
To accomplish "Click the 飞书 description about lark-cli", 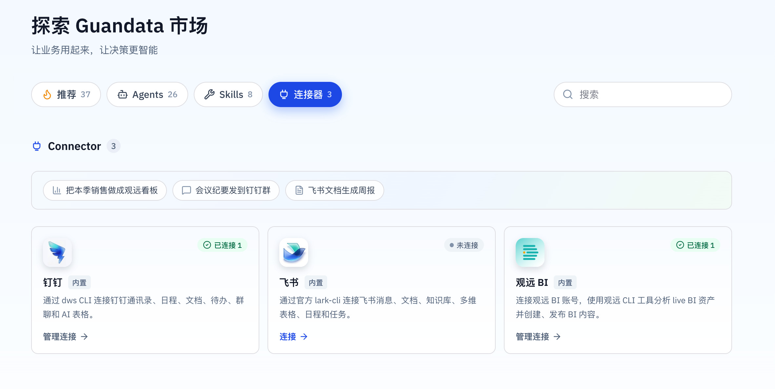I will click(378, 307).
